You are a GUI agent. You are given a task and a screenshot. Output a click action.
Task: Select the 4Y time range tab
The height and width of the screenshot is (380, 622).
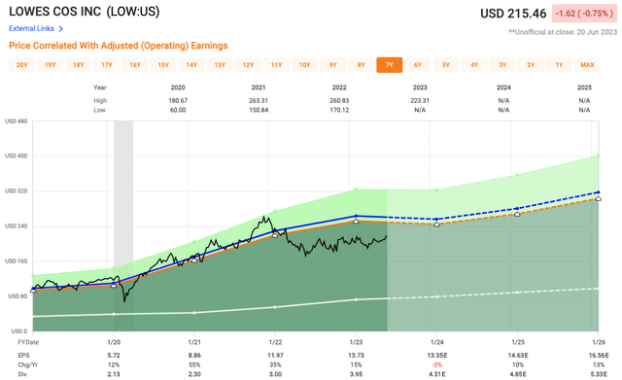(x=474, y=65)
